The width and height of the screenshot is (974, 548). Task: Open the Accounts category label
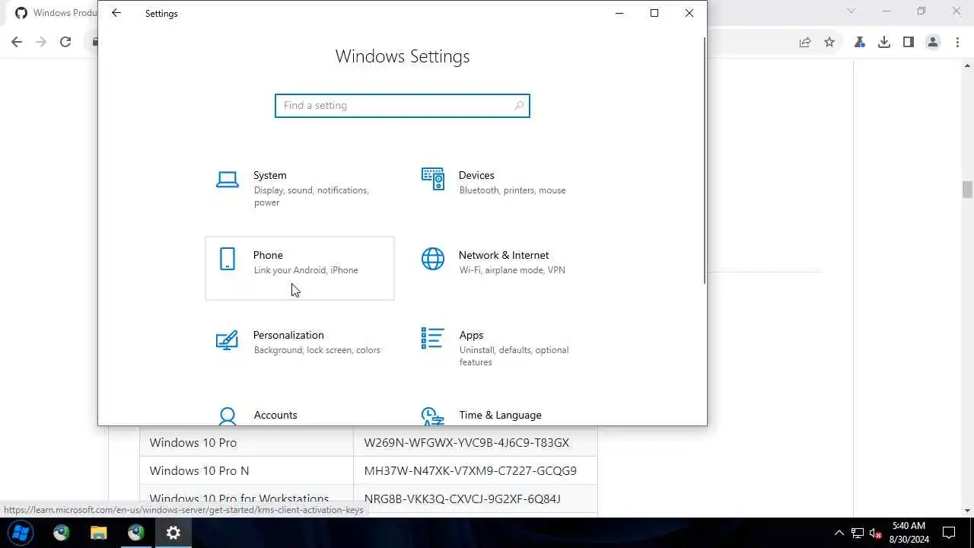click(275, 415)
